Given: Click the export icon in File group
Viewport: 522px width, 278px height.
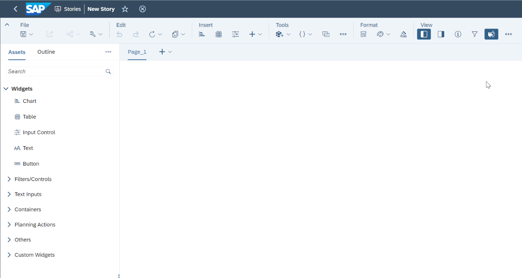Looking at the screenshot, I should click(x=50, y=34).
